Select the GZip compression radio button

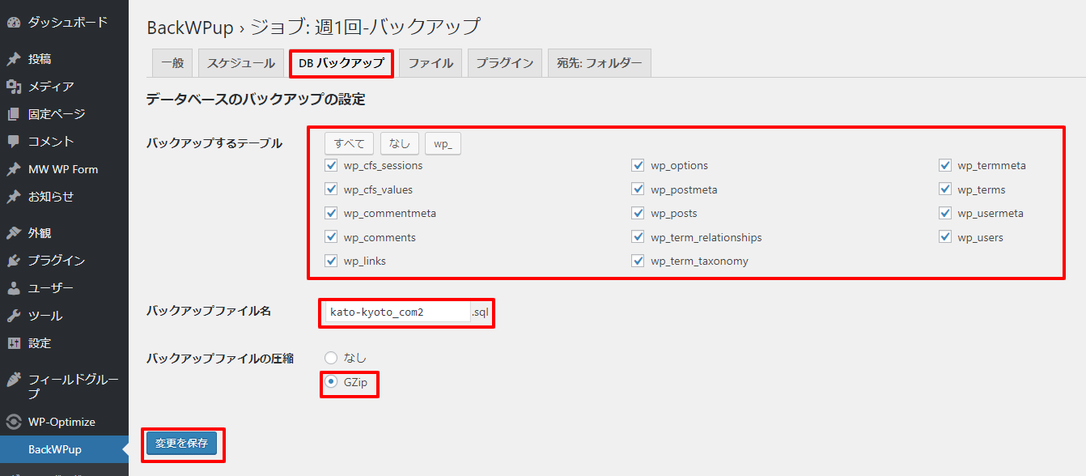coord(331,382)
